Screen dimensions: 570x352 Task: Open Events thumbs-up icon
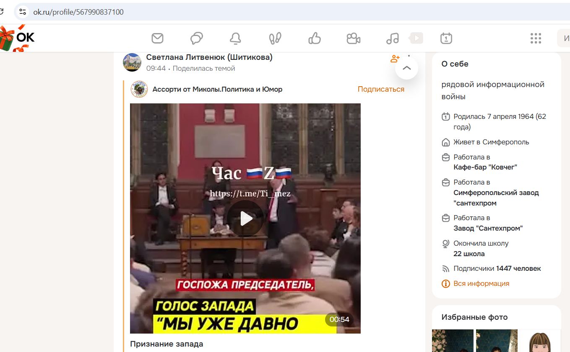pyautogui.click(x=314, y=39)
